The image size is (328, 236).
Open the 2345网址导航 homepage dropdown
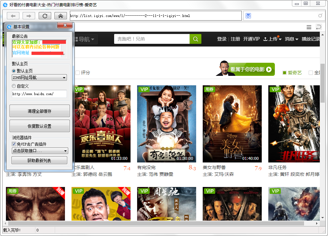[x=39, y=77]
